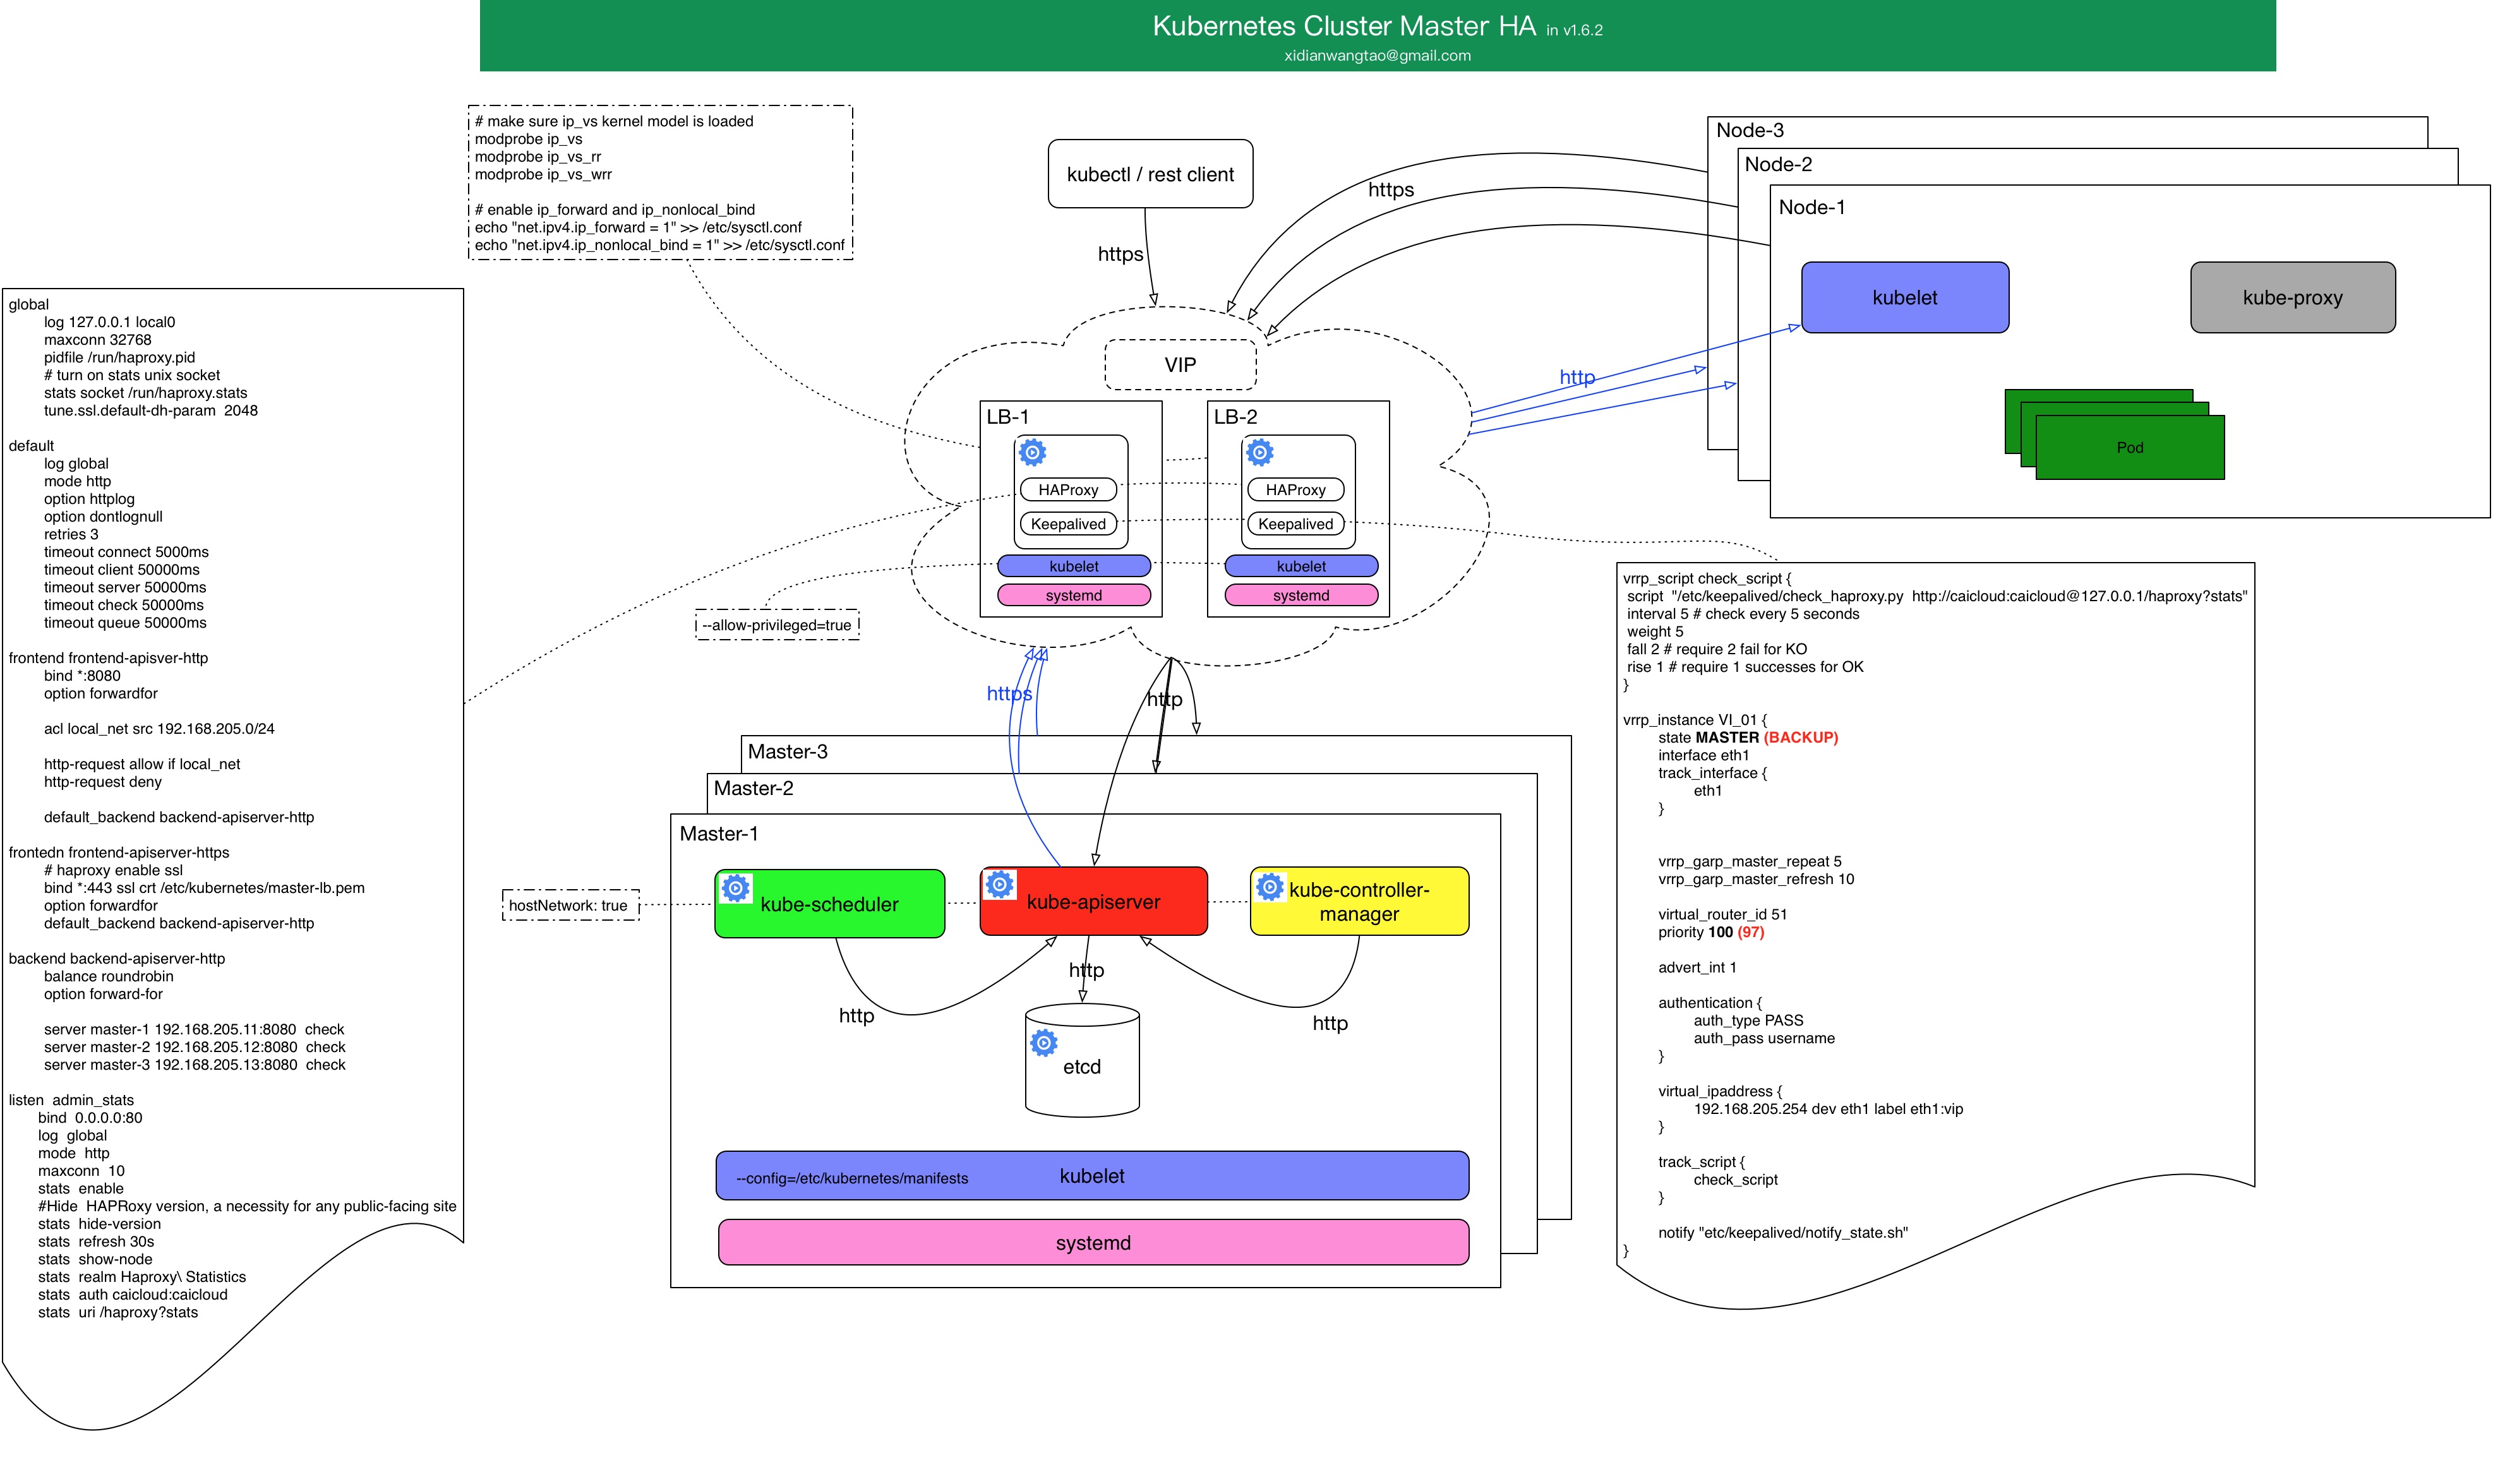Click the notify etc/keepalived/notify_state.sh line
2493x1484 pixels.
1782,1233
